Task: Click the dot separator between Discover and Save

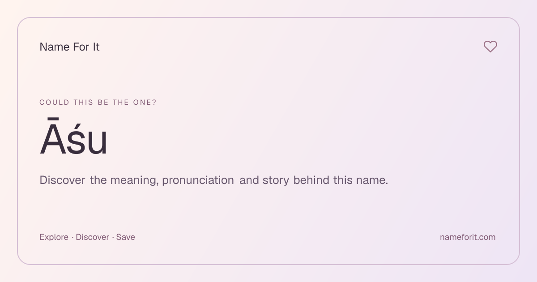Action: coord(113,237)
